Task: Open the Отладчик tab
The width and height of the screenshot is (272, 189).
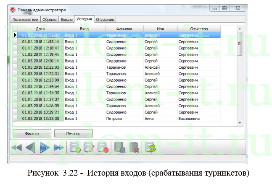Action: (x=105, y=20)
